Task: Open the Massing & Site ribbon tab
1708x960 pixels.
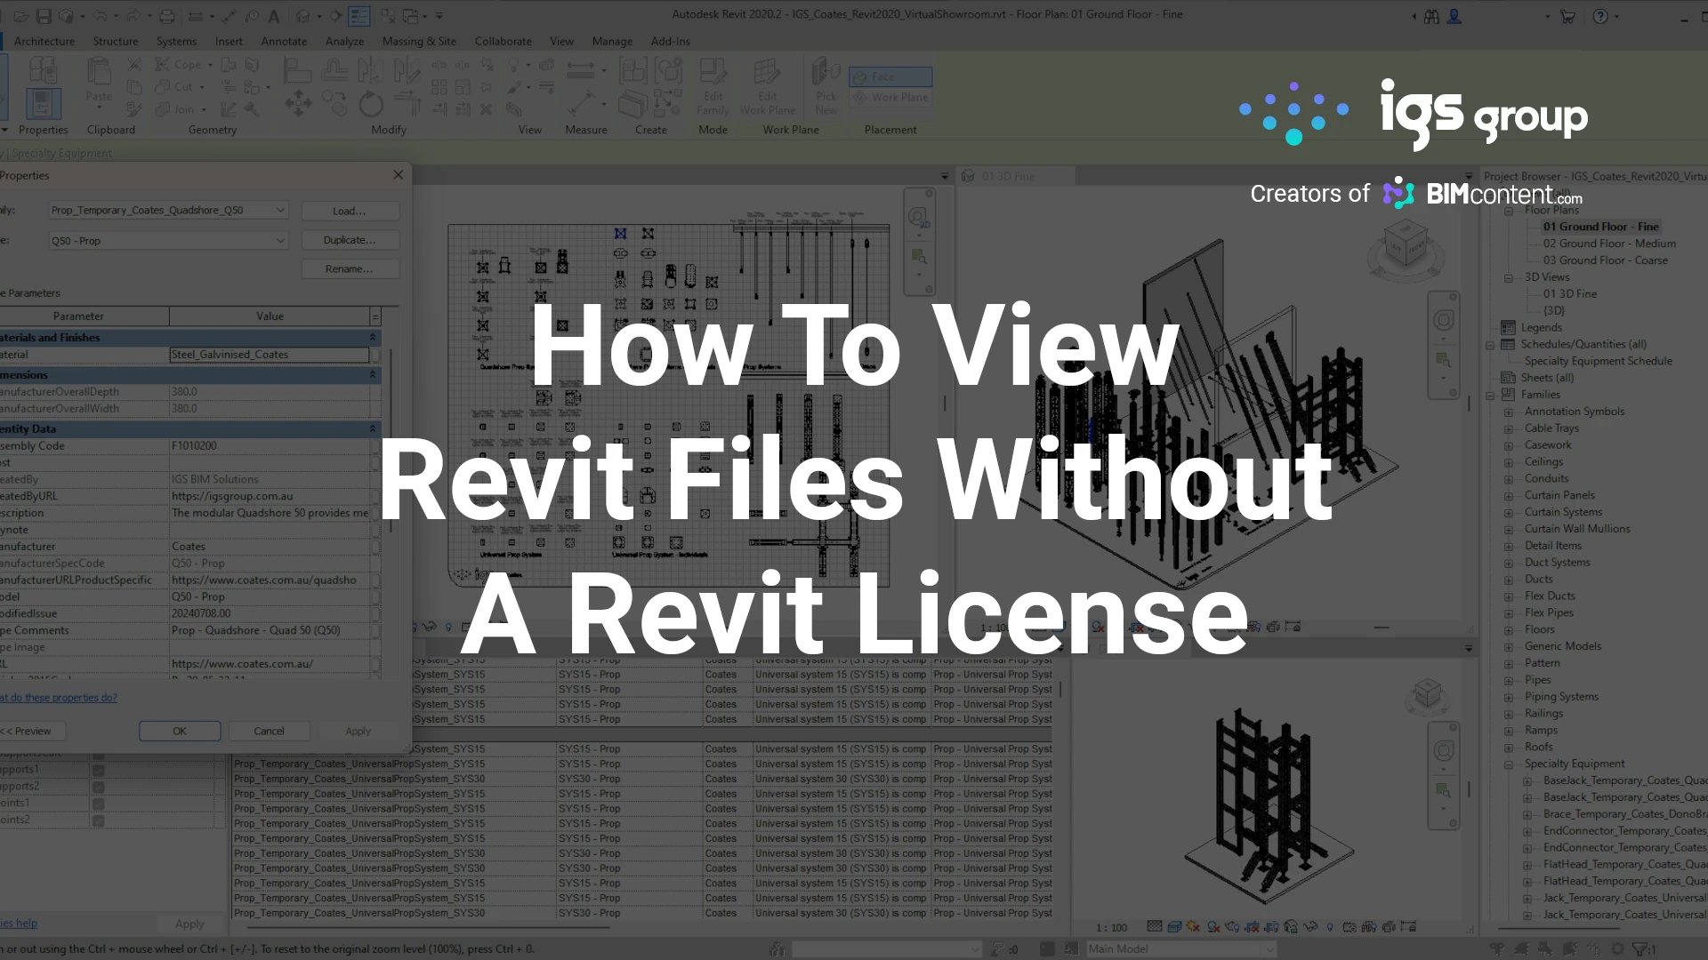Action: coord(419,41)
